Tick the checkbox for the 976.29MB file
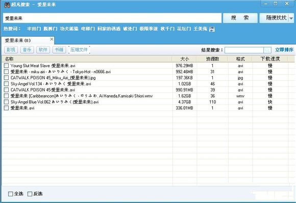The image size is (296, 203). click(x=6, y=66)
